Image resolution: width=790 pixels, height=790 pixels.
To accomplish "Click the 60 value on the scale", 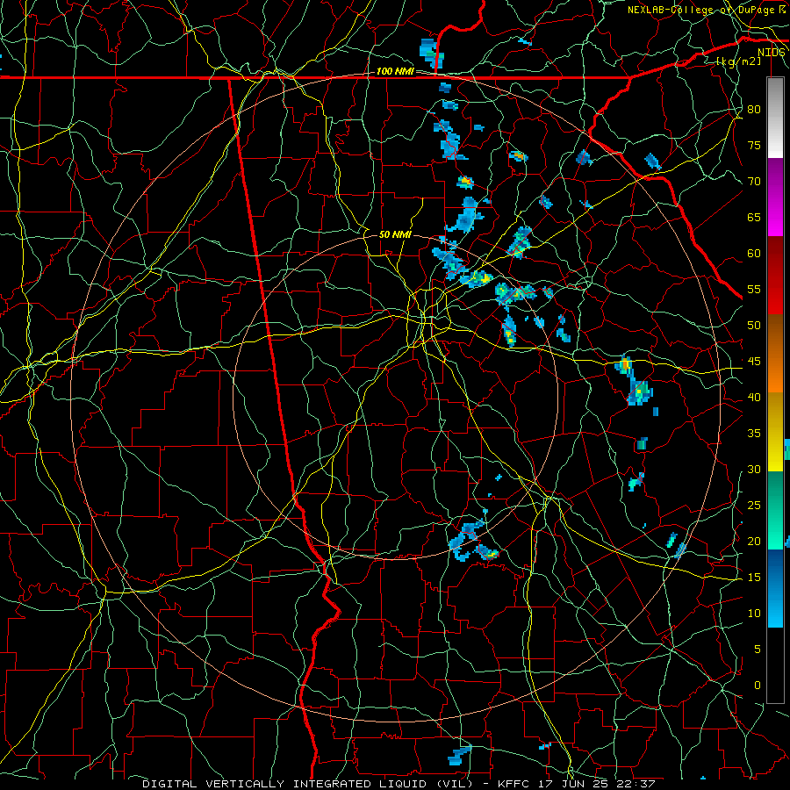I will 754,254.
